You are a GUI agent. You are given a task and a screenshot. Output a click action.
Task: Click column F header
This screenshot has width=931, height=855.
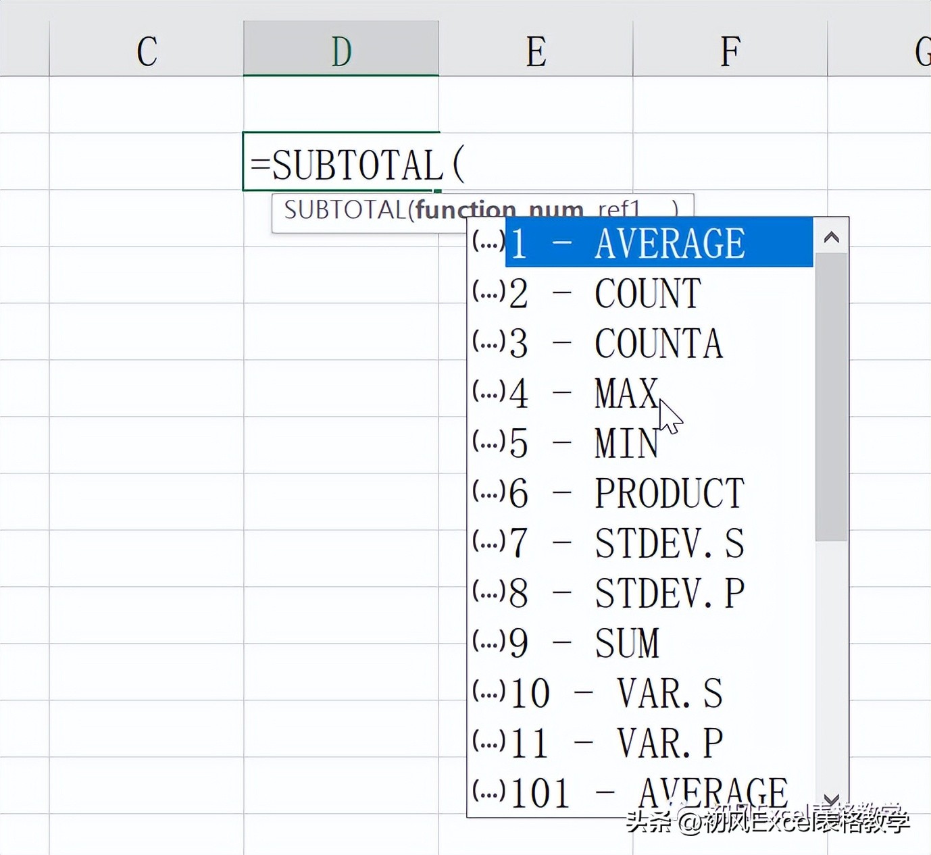click(730, 49)
